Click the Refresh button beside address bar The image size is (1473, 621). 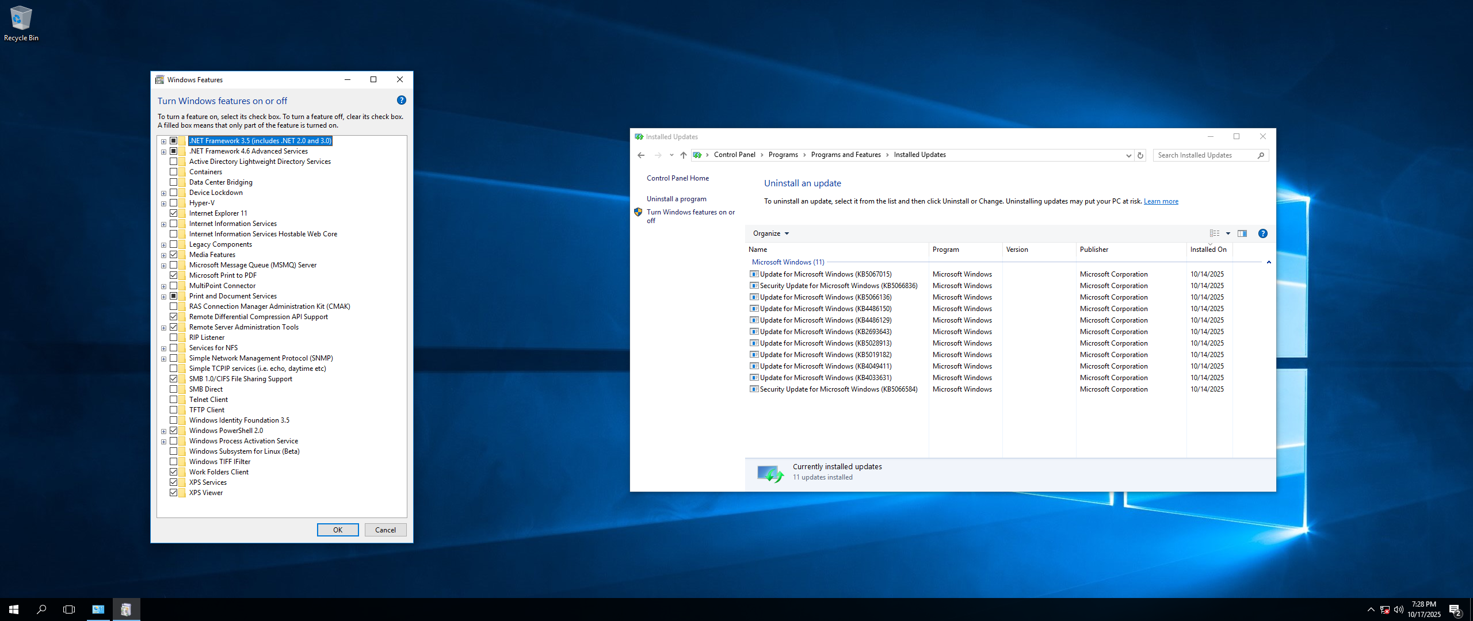click(x=1140, y=155)
